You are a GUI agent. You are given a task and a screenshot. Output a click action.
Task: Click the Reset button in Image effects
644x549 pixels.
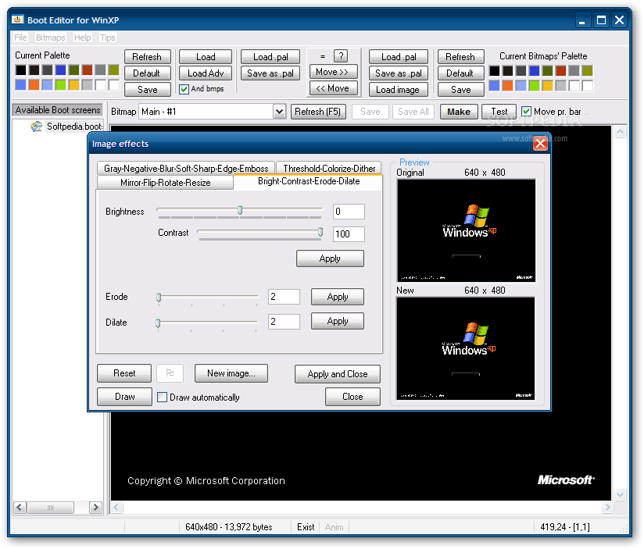coord(124,373)
